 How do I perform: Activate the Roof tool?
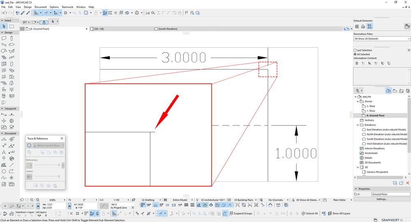(x=4, y=51)
